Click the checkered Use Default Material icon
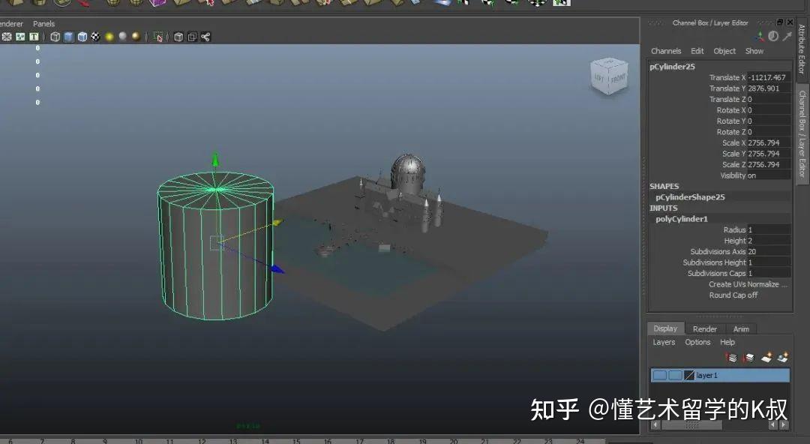Image resolution: width=810 pixels, height=444 pixels. (x=95, y=37)
